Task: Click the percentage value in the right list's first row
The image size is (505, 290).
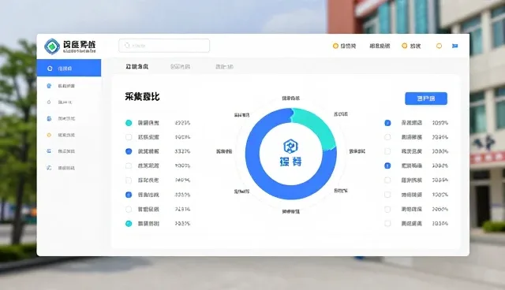Action: pos(440,123)
